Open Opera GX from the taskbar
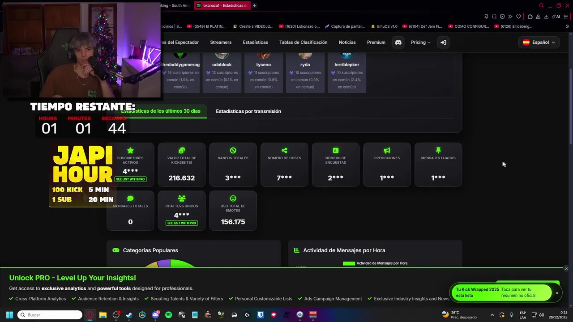Screen dimensions: 573x322 click(90, 315)
